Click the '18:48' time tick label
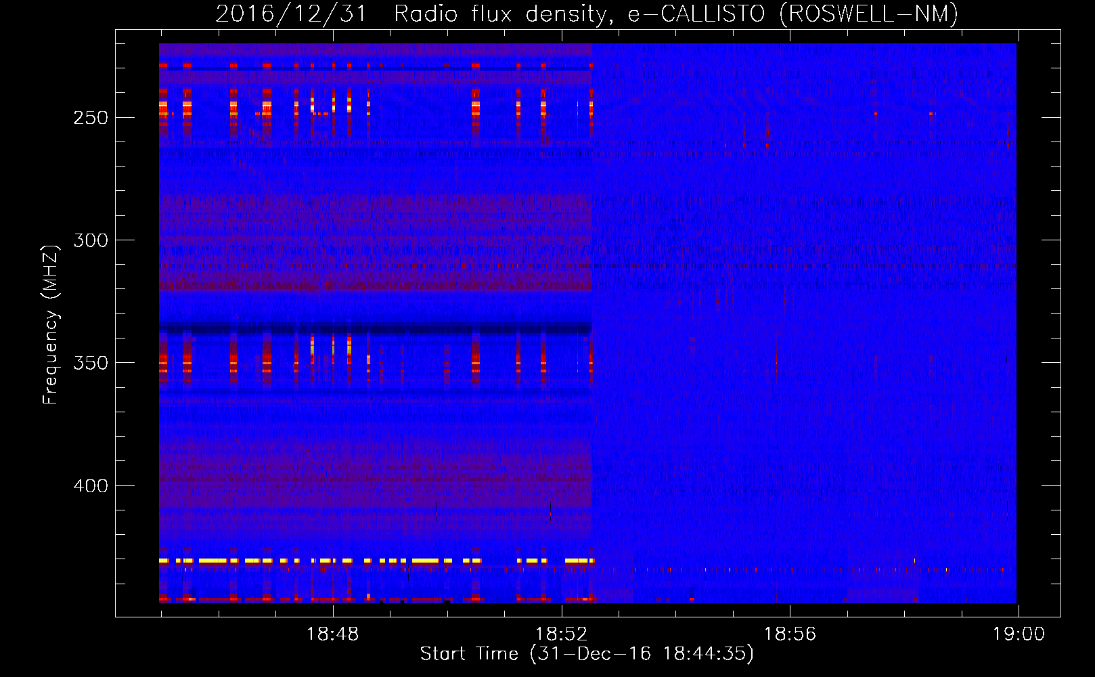 pyautogui.click(x=333, y=634)
